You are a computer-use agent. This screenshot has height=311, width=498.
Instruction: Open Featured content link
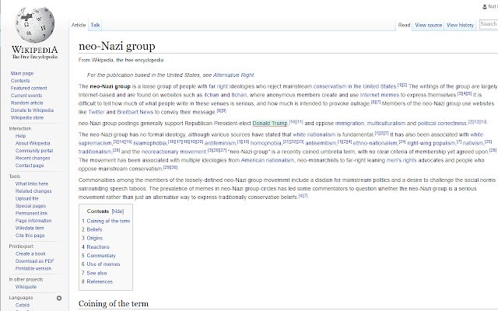(29, 88)
